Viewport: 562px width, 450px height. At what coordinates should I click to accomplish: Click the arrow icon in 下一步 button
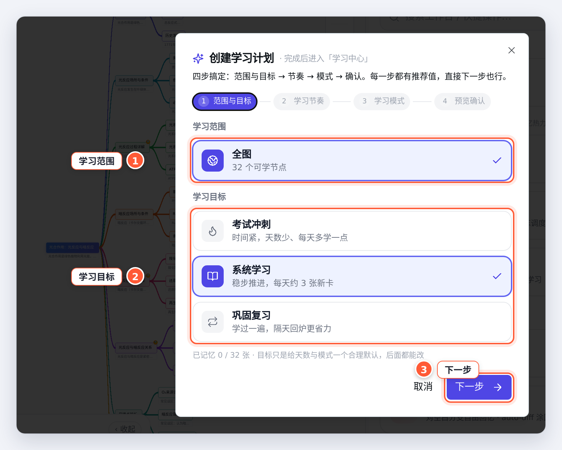(x=498, y=387)
